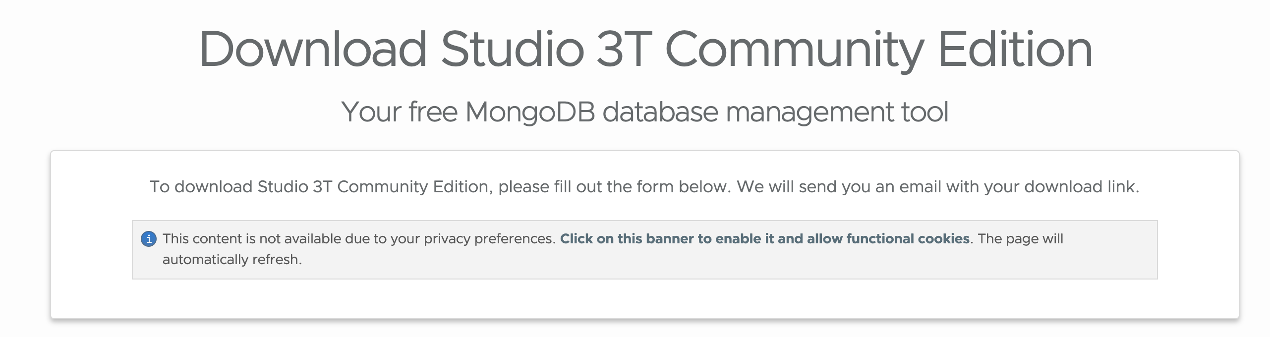Image resolution: width=1270 pixels, height=337 pixels.
Task: Click "automatically refresh." on banner's second line
Action: (232, 260)
